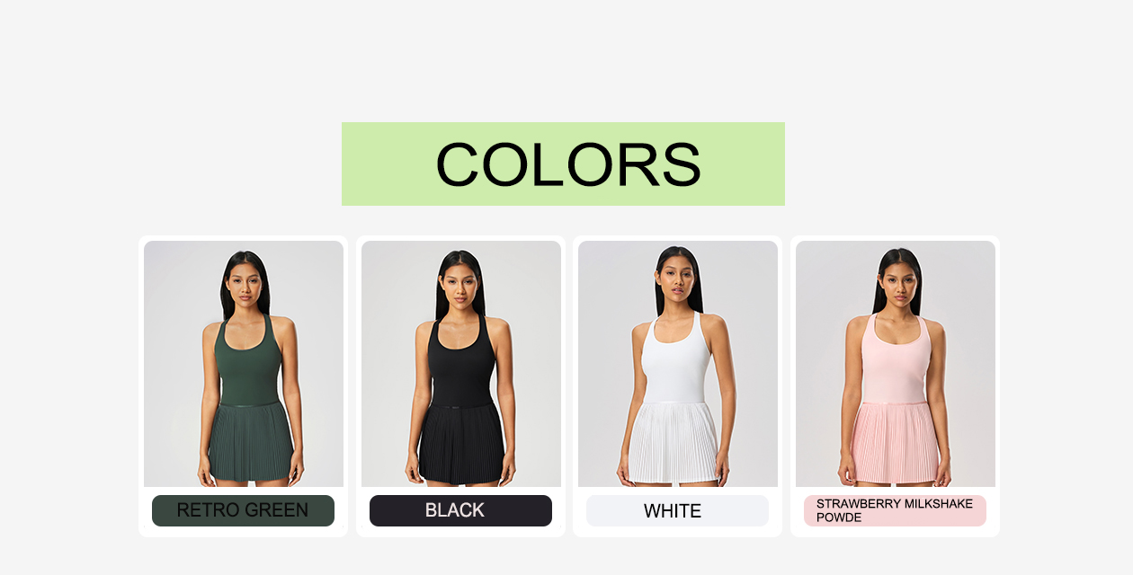The height and width of the screenshot is (575, 1133).
Task: Select the Black dress photo
Action: point(461,364)
